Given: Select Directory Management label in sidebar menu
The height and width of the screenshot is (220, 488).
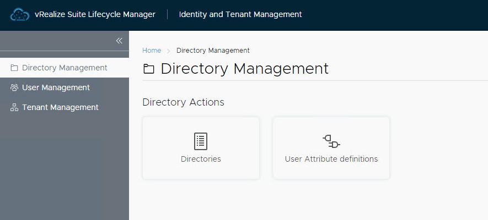Looking at the screenshot, I should [65, 68].
